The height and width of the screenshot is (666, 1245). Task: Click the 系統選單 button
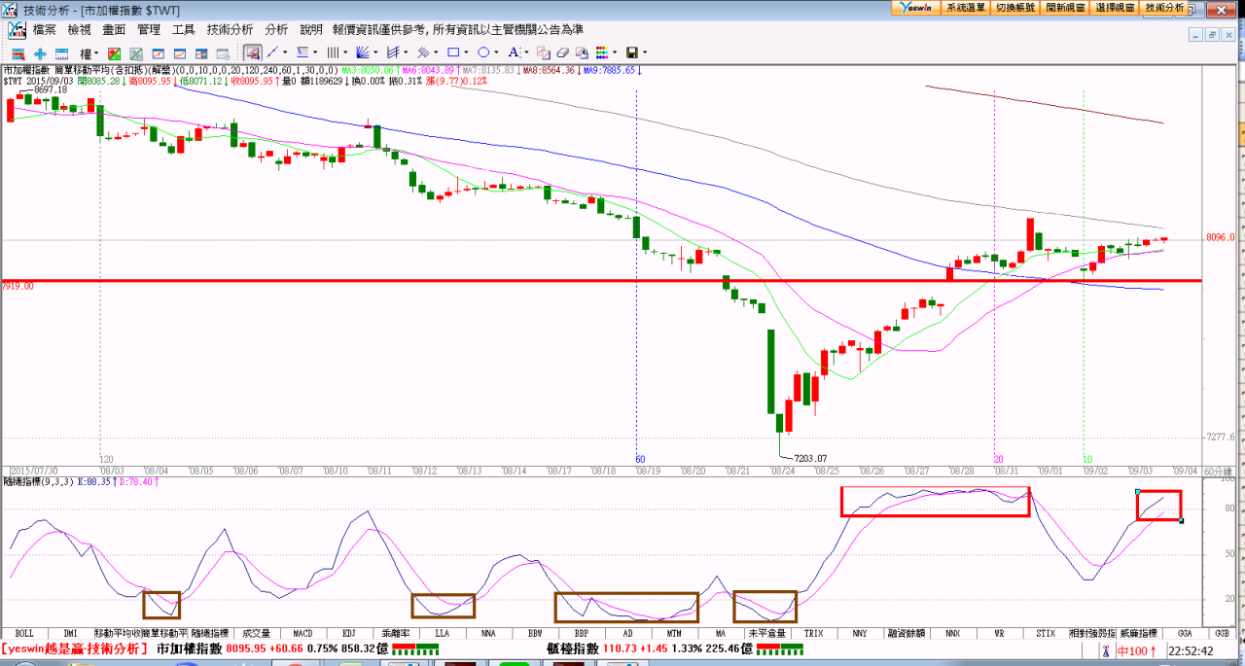[x=965, y=7]
